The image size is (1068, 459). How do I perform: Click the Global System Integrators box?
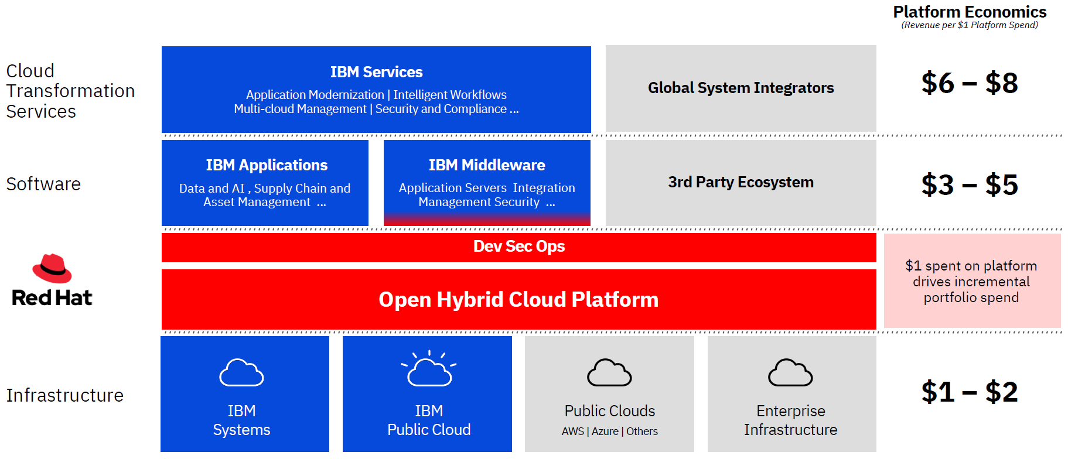coord(741,88)
